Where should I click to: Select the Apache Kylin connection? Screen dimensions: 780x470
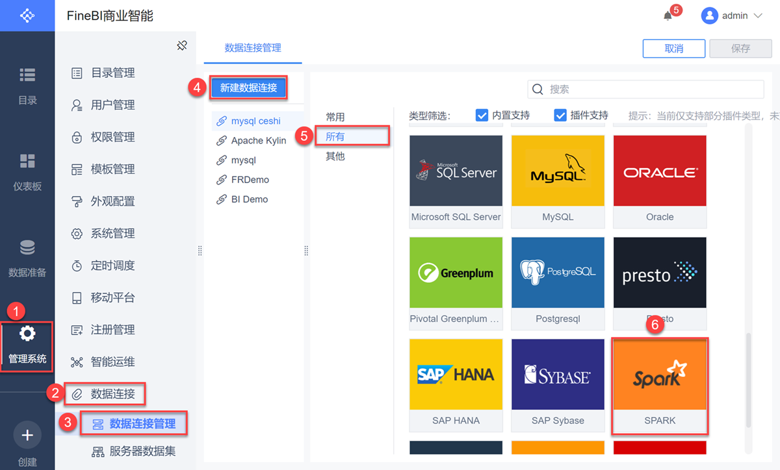(x=259, y=140)
